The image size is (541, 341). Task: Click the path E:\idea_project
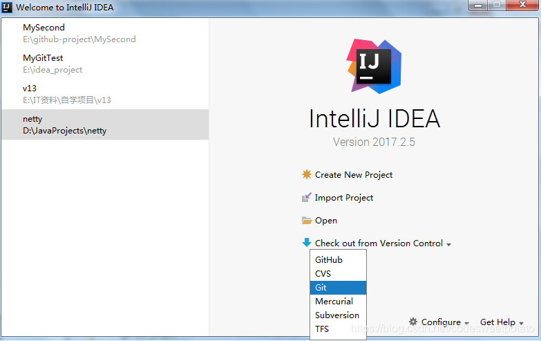53,70
